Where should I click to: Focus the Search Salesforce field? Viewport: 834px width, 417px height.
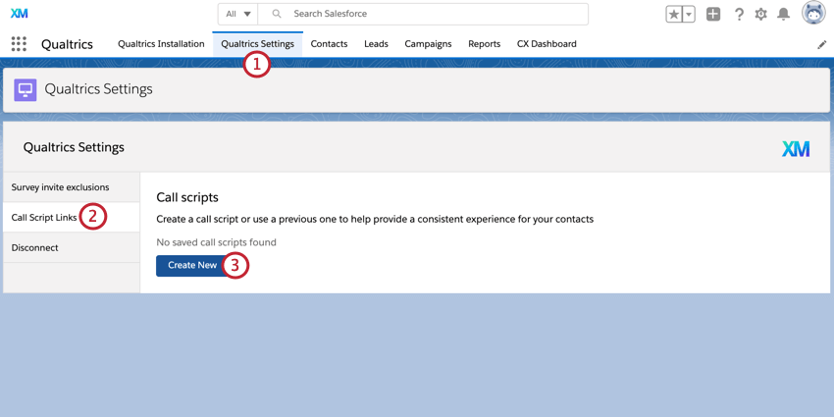(424, 14)
